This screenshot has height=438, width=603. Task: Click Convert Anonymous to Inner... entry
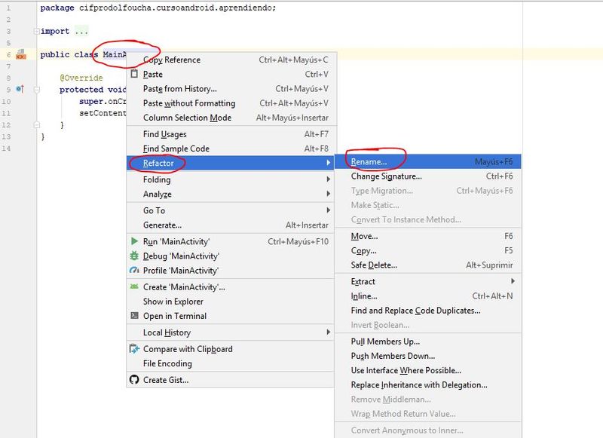[x=428, y=430]
